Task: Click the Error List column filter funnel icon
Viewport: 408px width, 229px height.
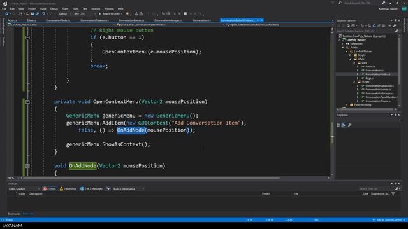Action: pos(393,193)
